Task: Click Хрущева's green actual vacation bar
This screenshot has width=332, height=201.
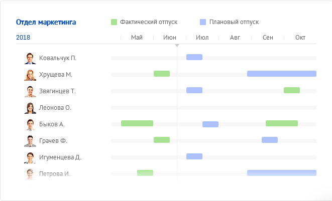Action: (162, 74)
